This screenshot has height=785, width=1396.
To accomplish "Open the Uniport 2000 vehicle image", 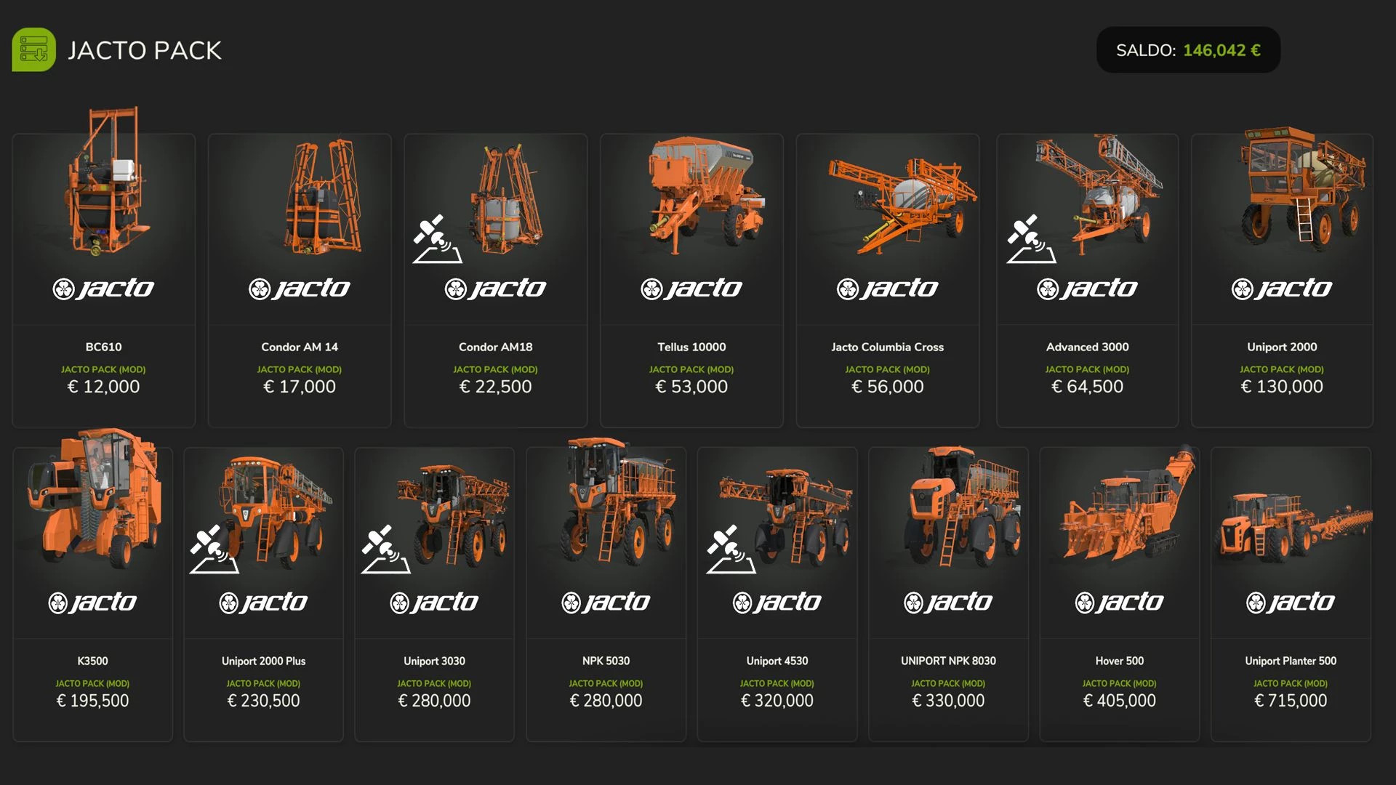I will click(1302, 188).
